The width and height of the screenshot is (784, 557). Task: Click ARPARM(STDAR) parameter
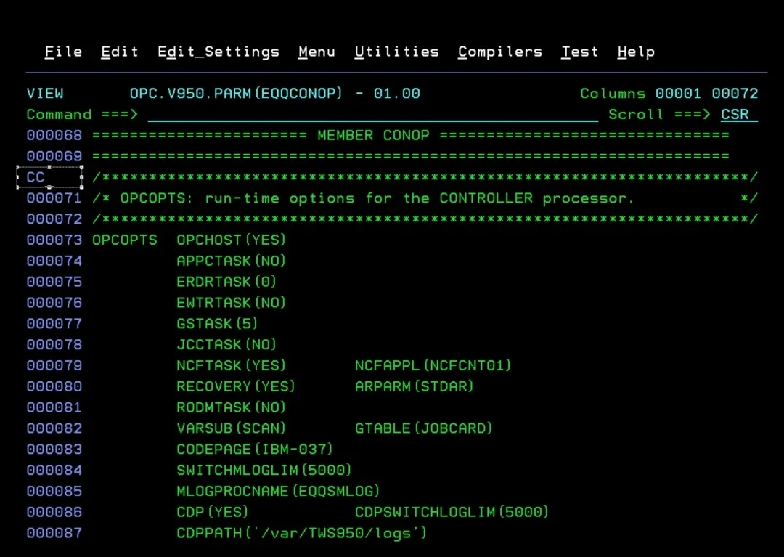(414, 387)
